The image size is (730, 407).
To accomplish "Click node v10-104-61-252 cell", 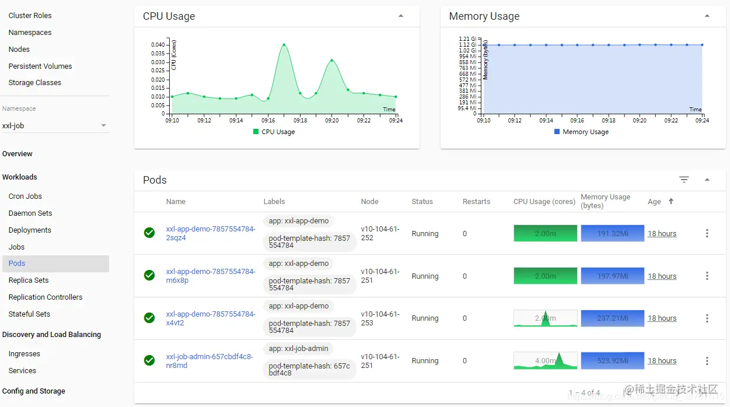I will tap(380, 233).
